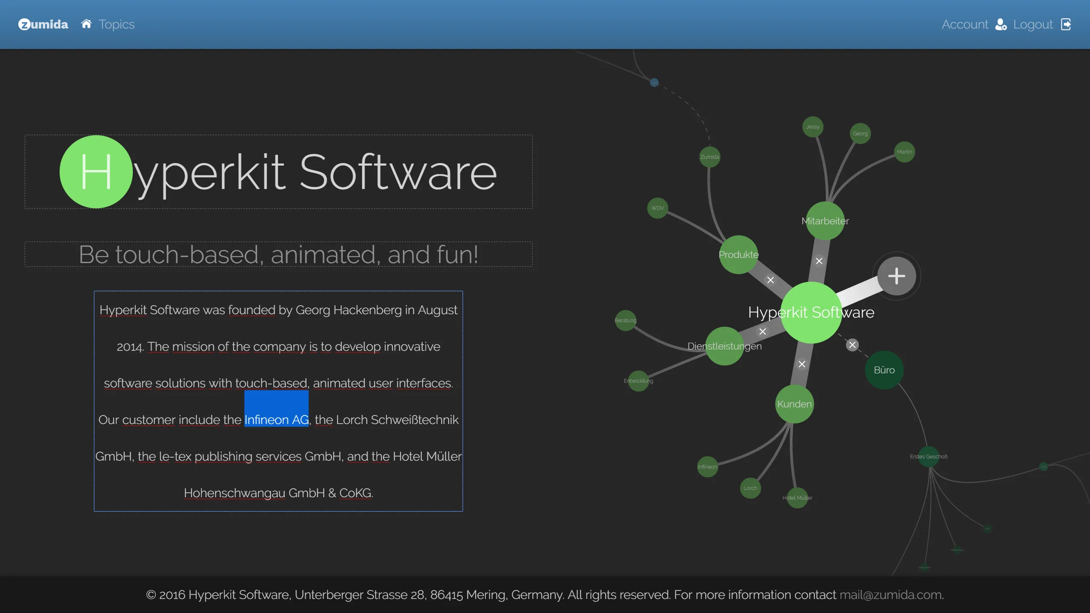Click the logout arrow icon

click(1066, 24)
